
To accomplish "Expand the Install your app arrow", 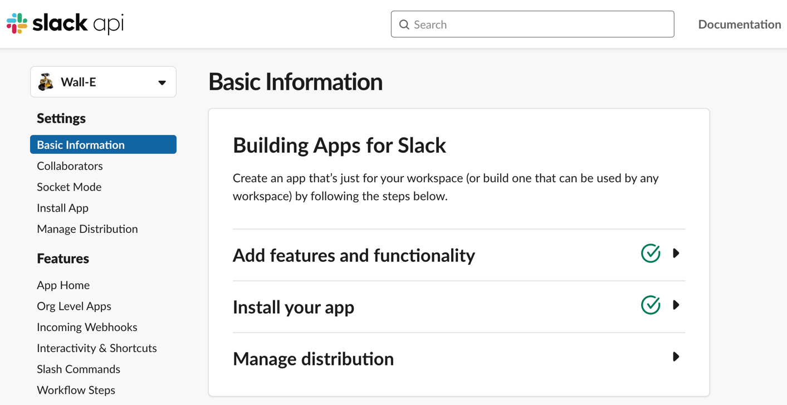I will click(x=676, y=305).
